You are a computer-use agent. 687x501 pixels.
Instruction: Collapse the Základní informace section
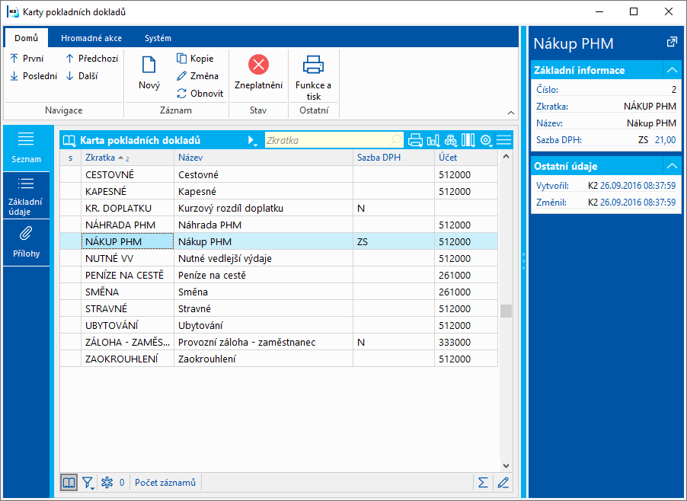(x=672, y=70)
